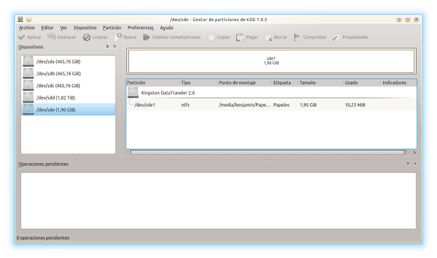Image resolution: width=437 pixels, height=258 pixels.
Task: Open the Preferencias menu
Action: pyautogui.click(x=141, y=27)
